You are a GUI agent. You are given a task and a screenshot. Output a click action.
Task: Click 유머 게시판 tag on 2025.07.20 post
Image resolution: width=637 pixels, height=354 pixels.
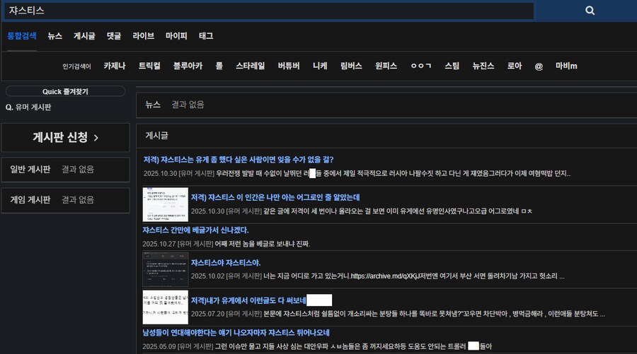tap(243, 314)
